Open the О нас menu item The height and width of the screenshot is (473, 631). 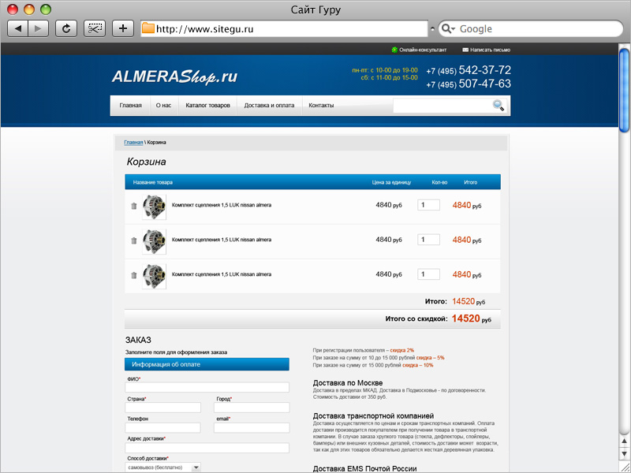pos(163,106)
